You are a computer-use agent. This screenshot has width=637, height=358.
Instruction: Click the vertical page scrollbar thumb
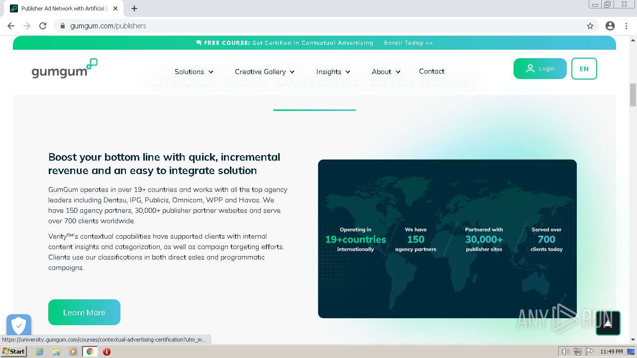(x=633, y=95)
